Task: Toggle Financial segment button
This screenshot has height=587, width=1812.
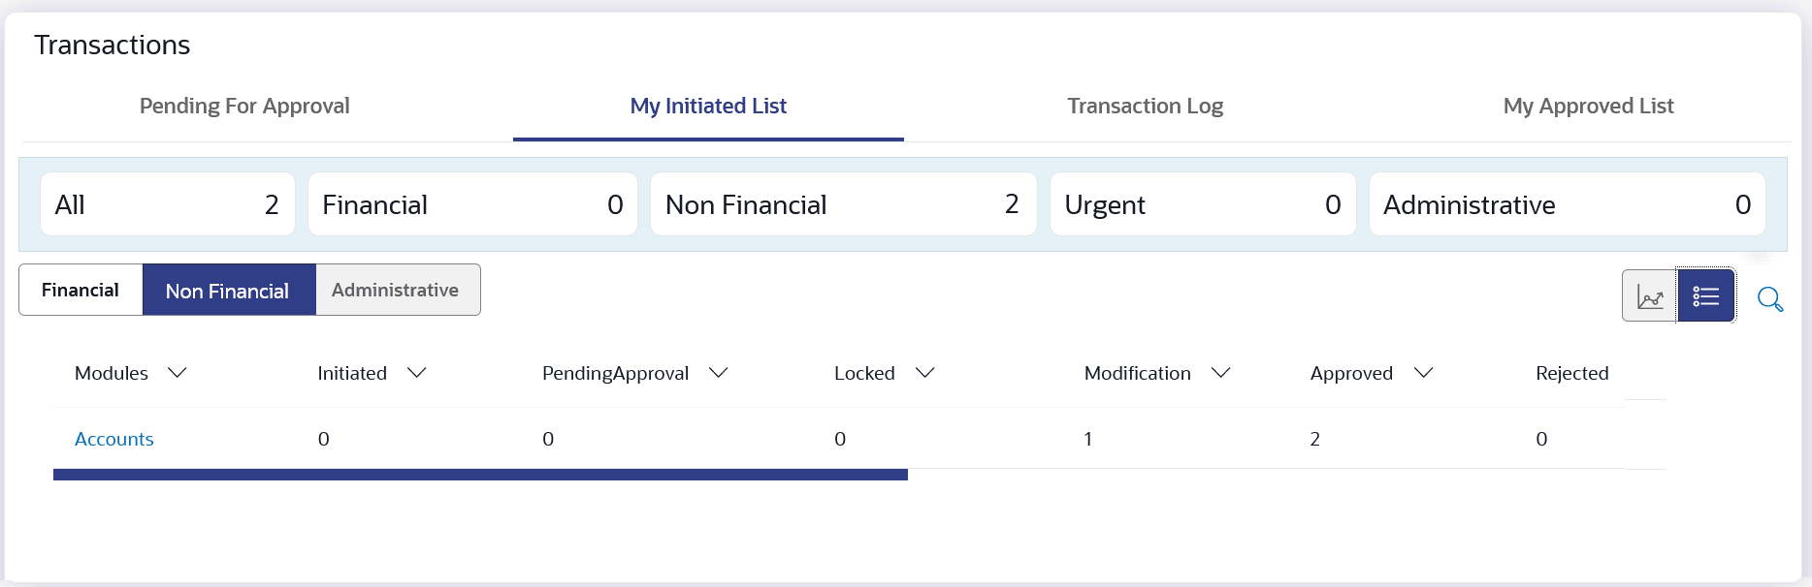Action: coord(81,290)
